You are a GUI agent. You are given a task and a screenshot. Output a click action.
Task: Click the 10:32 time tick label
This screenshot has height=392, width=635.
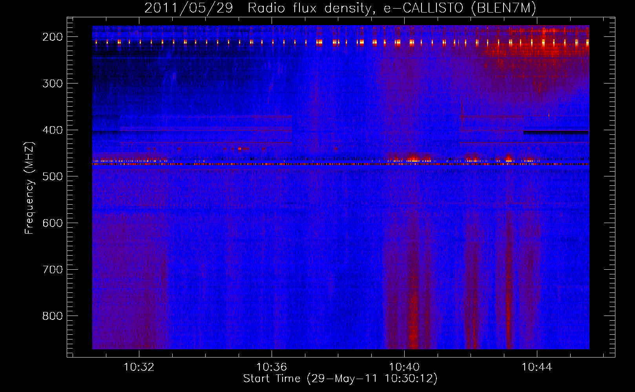pos(139,367)
